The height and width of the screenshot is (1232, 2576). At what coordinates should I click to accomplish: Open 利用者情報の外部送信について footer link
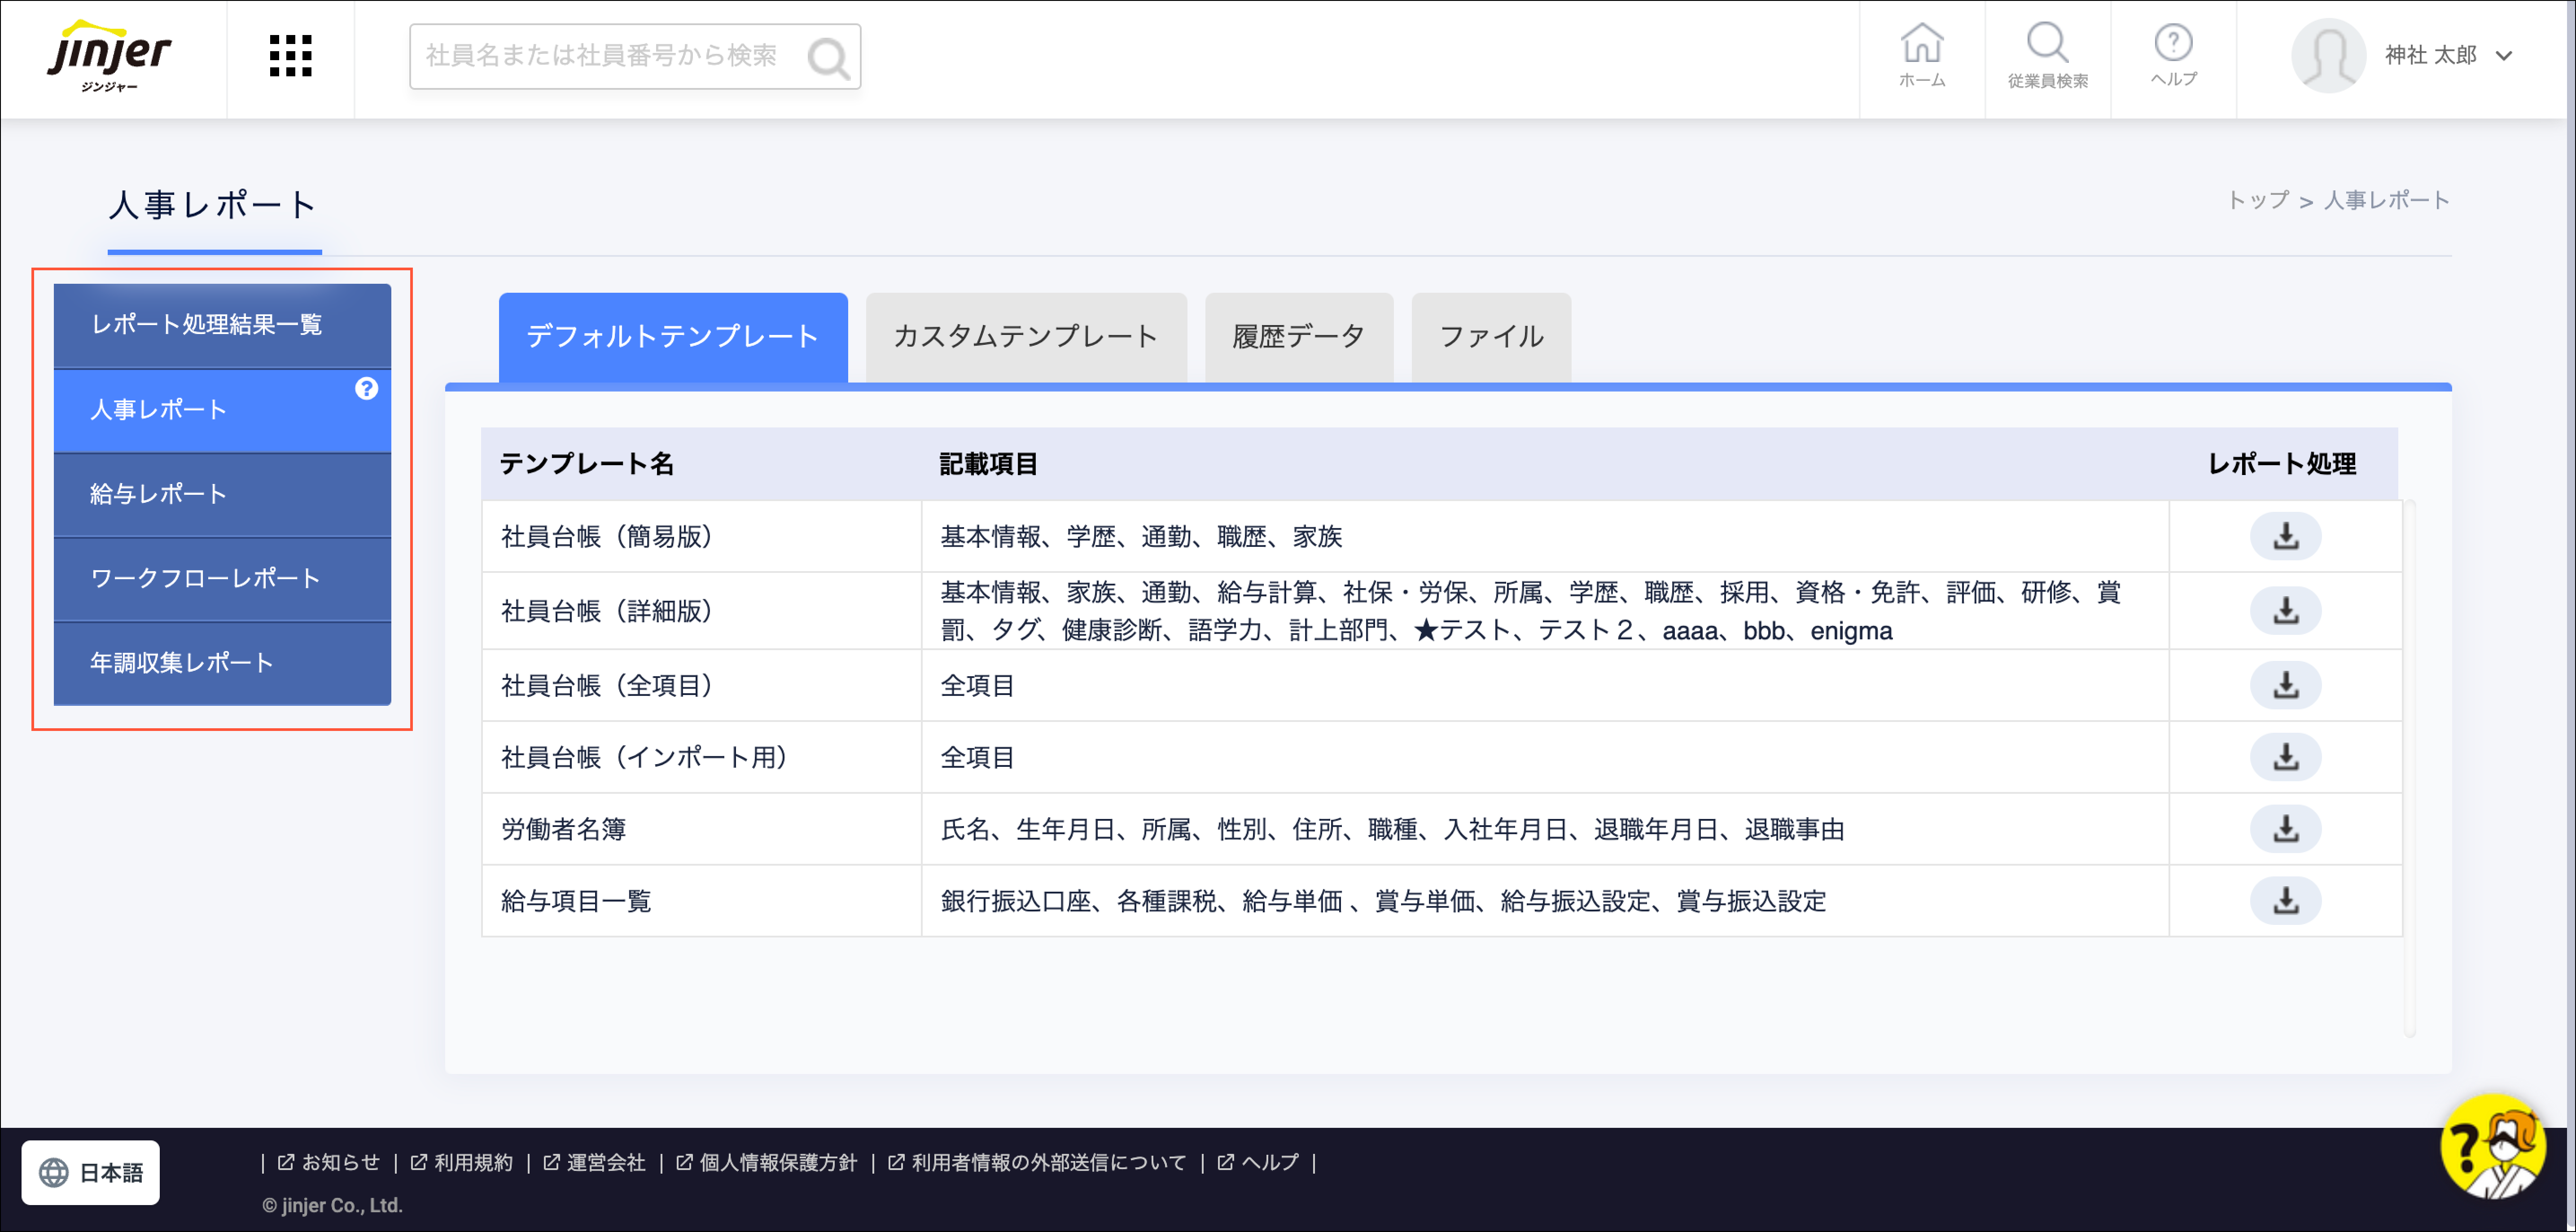(x=1037, y=1162)
